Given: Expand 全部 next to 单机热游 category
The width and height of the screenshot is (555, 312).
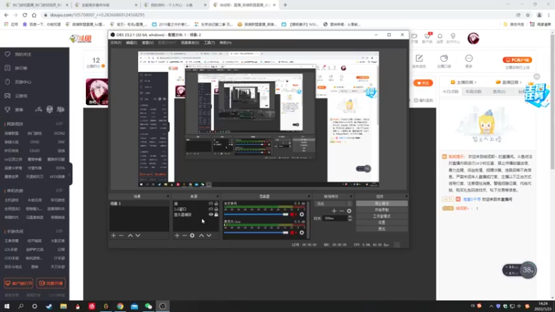Looking at the screenshot, I should click(x=60, y=191).
